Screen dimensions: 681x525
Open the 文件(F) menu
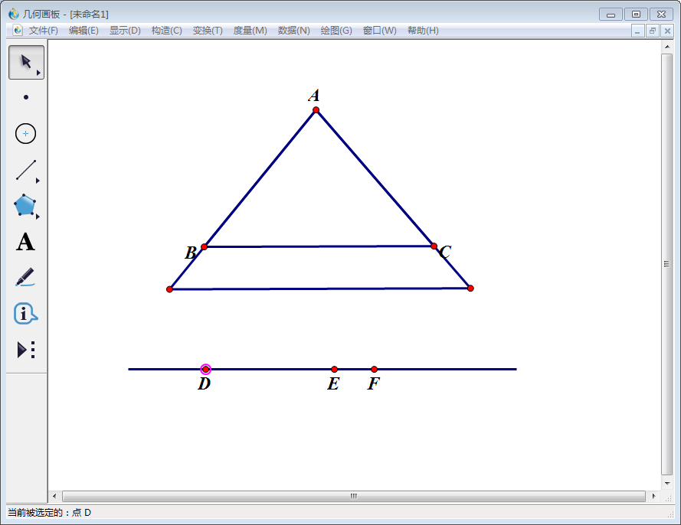[43, 31]
